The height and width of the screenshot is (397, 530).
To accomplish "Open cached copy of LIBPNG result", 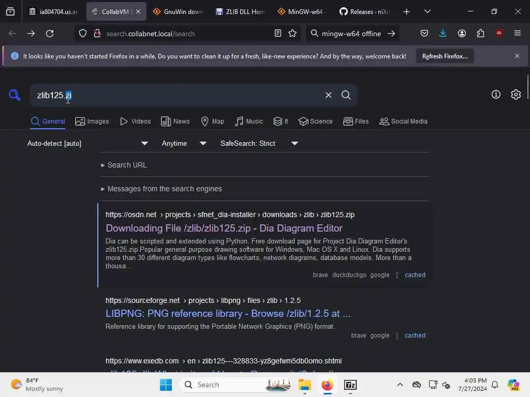I will coord(415,335).
